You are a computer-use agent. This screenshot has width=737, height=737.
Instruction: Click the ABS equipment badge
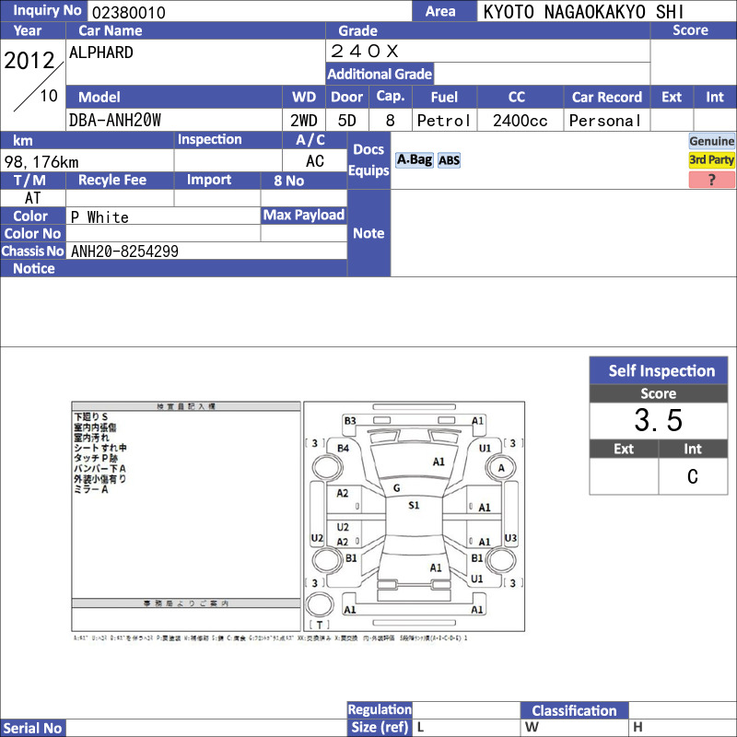pos(449,160)
